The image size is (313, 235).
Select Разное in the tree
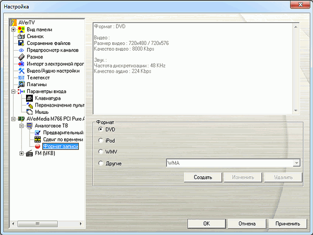pyautogui.click(x=35, y=57)
